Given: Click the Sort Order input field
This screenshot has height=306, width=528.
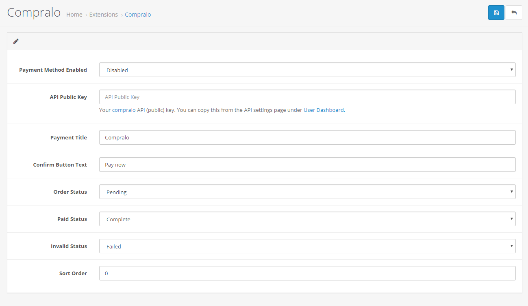Looking at the screenshot, I should (x=307, y=273).
